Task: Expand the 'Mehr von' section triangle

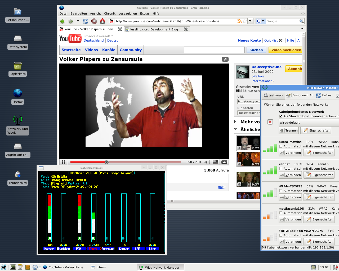Action: tap(235, 122)
